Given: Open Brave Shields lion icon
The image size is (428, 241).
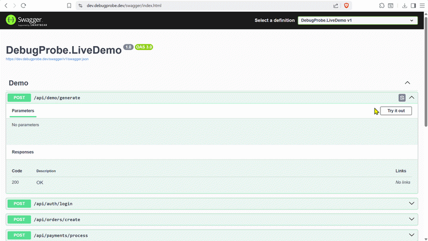Looking at the screenshot, I should [346, 5].
